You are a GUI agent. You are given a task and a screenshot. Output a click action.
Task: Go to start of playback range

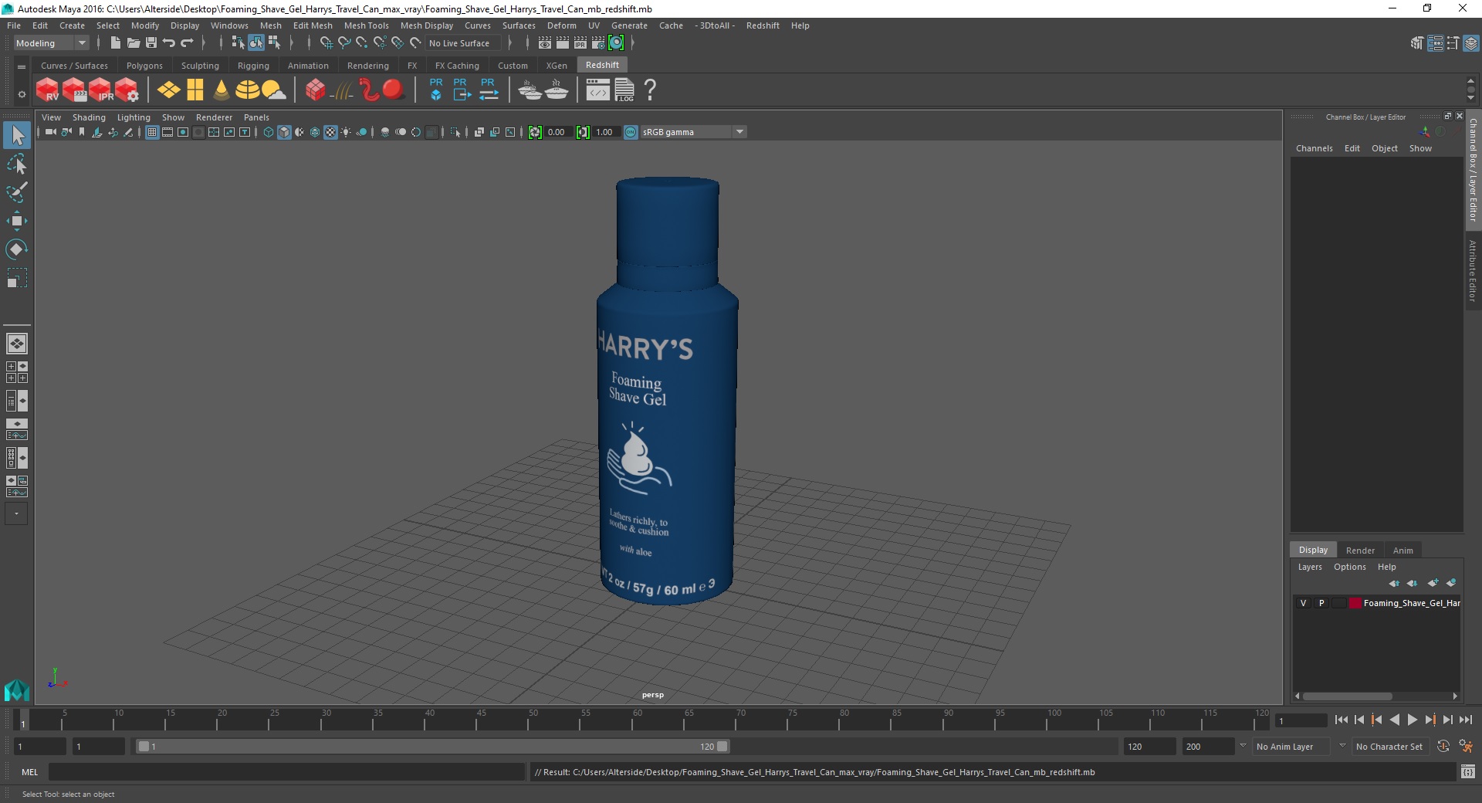pos(1341,720)
